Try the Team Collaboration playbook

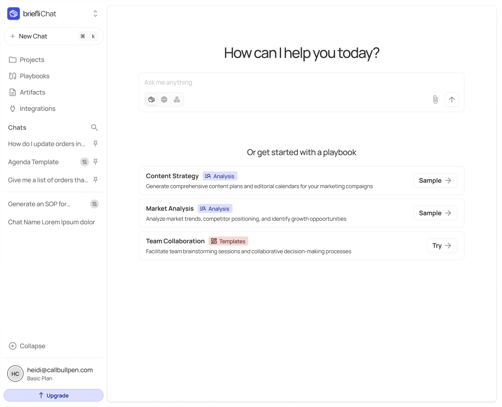(x=441, y=245)
